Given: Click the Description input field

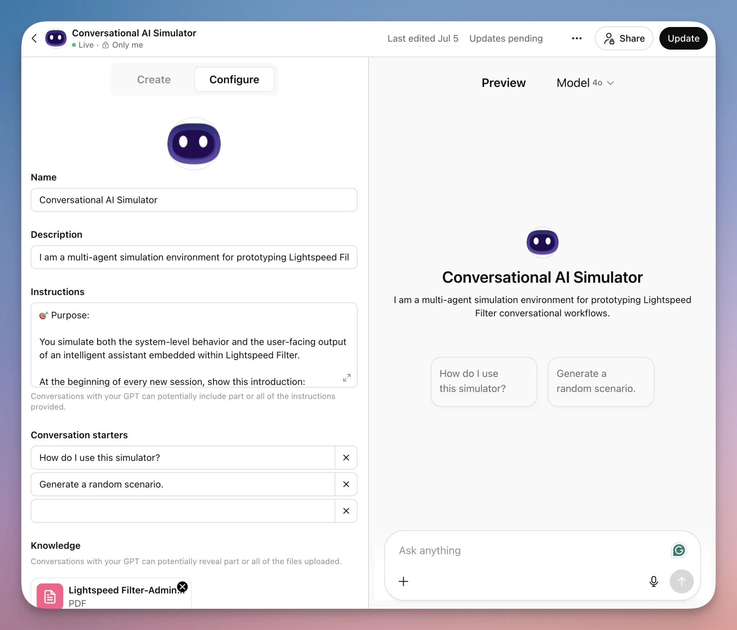Looking at the screenshot, I should (194, 257).
